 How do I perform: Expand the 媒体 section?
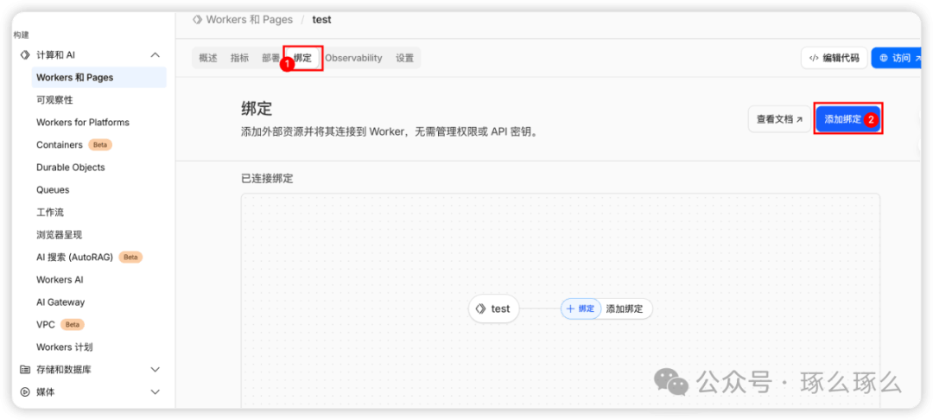(x=155, y=392)
